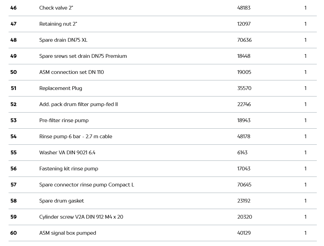Screen dimensions: 324x246
Task: Select 'Spare srews set drain DN75 Premium'
Action: pyautogui.click(x=83, y=56)
